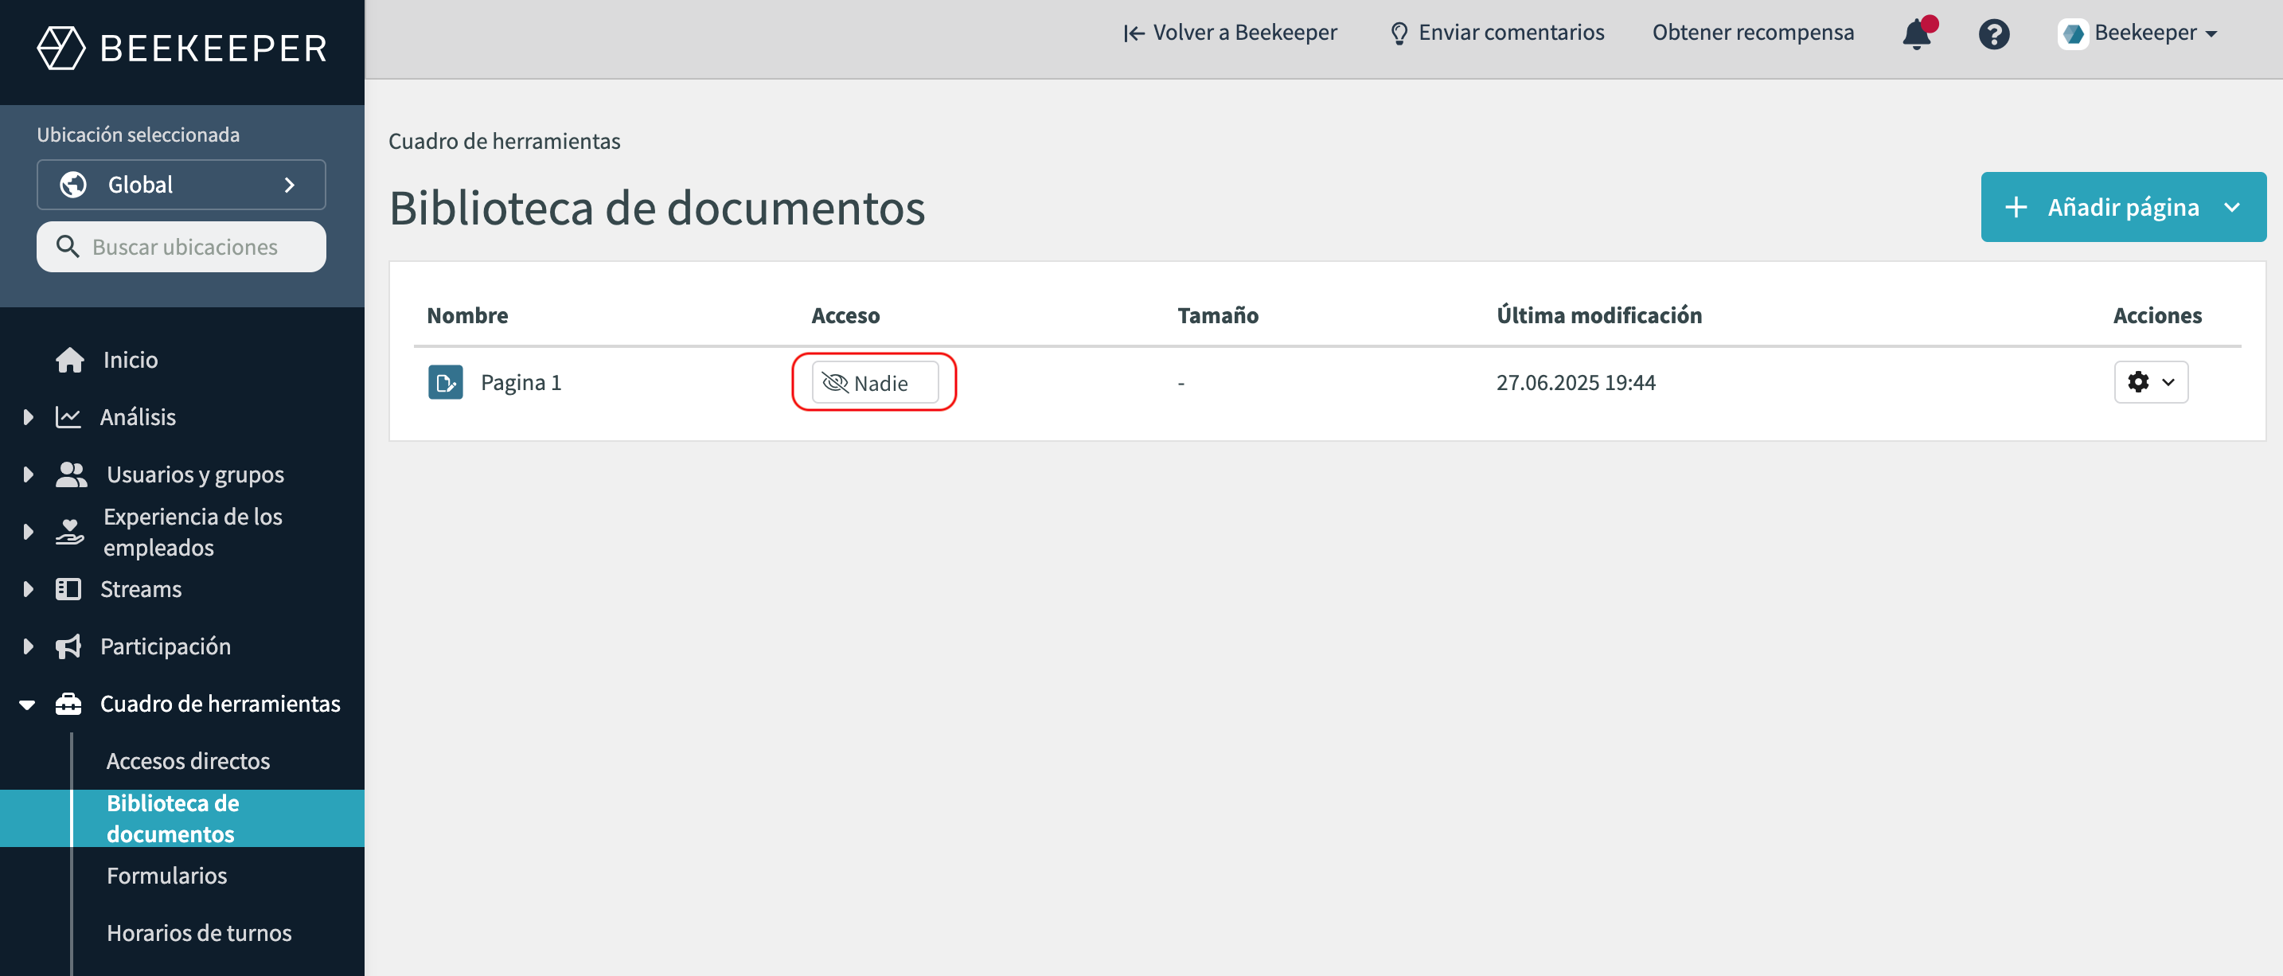The height and width of the screenshot is (976, 2283).
Task: Go to Accesos directos in sidebar
Action: (x=188, y=760)
